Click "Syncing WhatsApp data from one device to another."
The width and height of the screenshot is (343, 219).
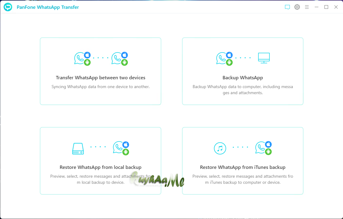tap(101, 87)
